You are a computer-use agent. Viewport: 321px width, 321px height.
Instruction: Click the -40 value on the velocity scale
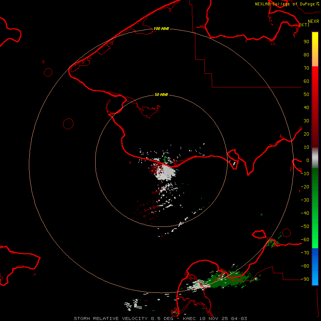(305, 213)
